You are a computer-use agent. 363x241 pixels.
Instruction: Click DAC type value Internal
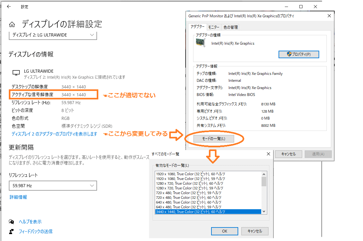tap(234, 81)
